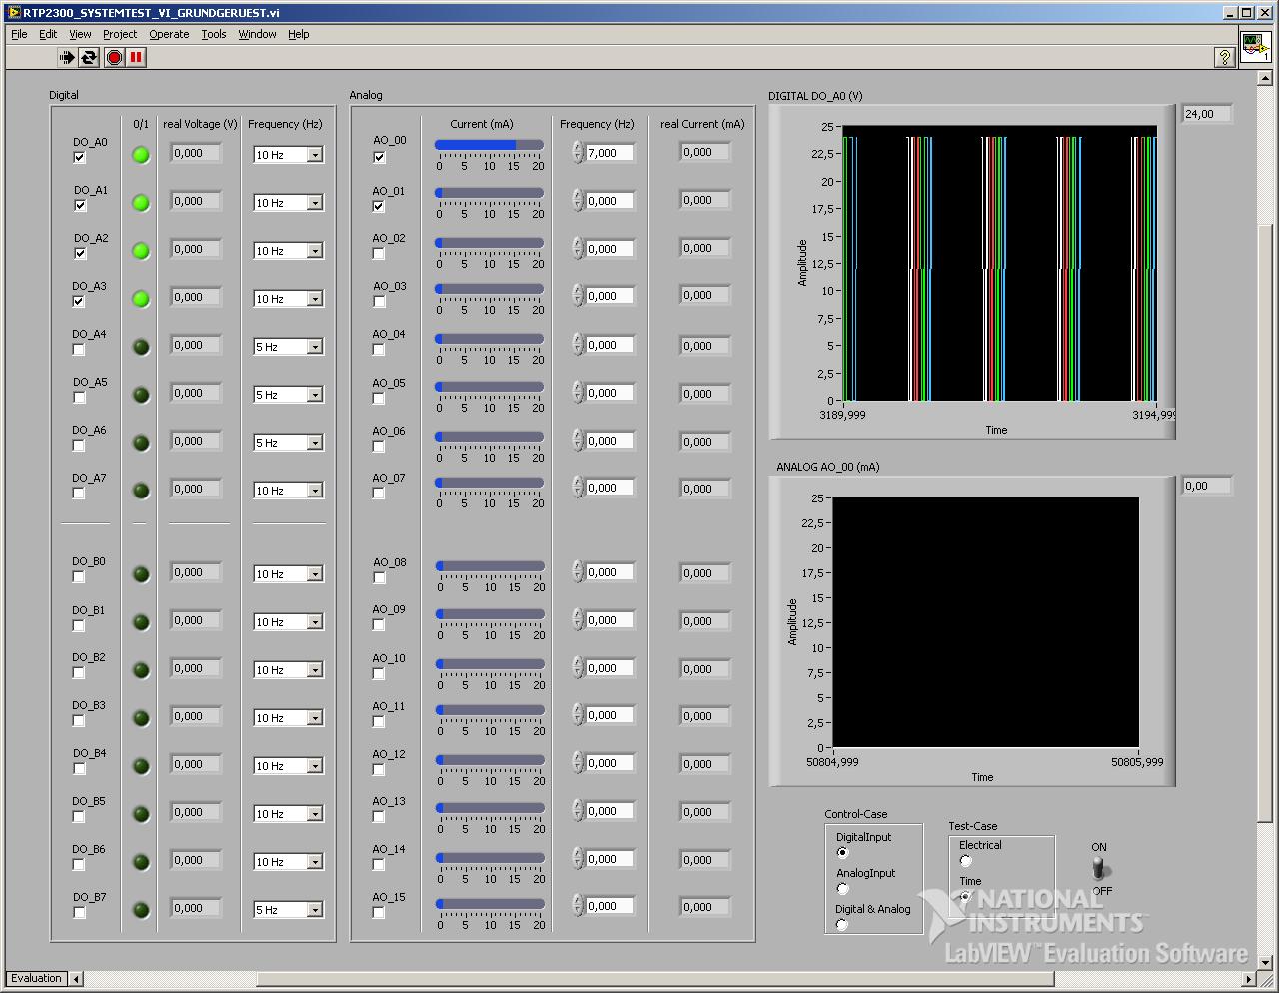1279x993 pixels.
Task: Open Context Help question mark icon
Action: [1224, 58]
